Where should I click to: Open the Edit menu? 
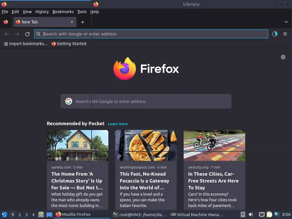pyautogui.click(x=15, y=12)
